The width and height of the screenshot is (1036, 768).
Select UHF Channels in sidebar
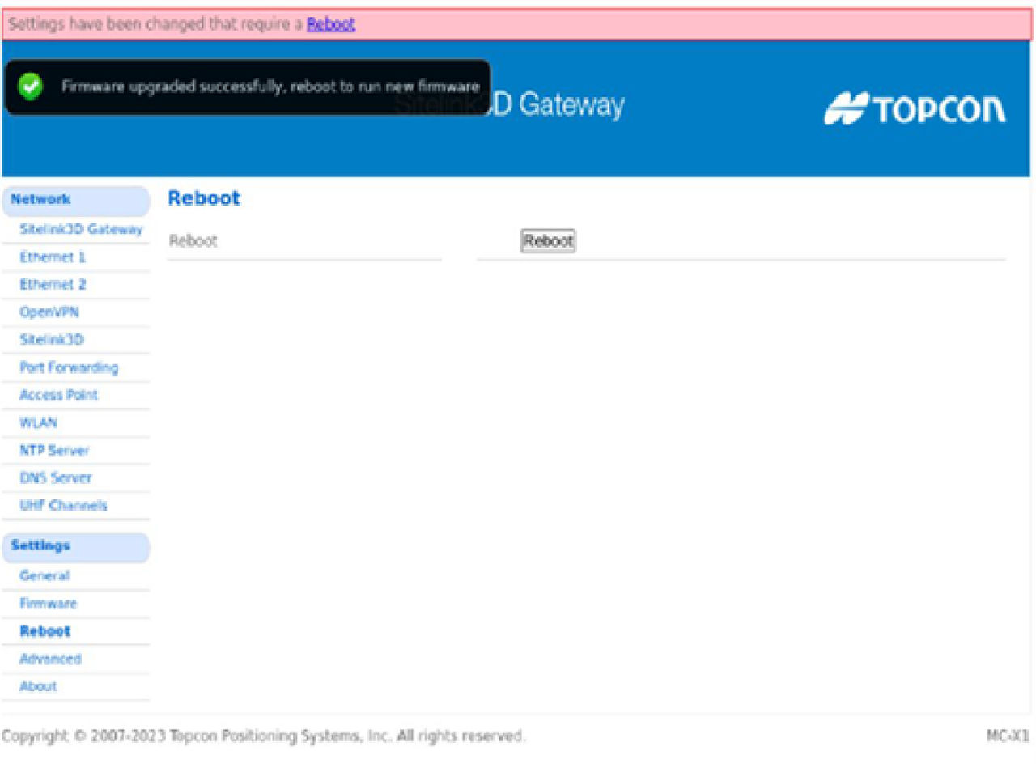(x=63, y=505)
